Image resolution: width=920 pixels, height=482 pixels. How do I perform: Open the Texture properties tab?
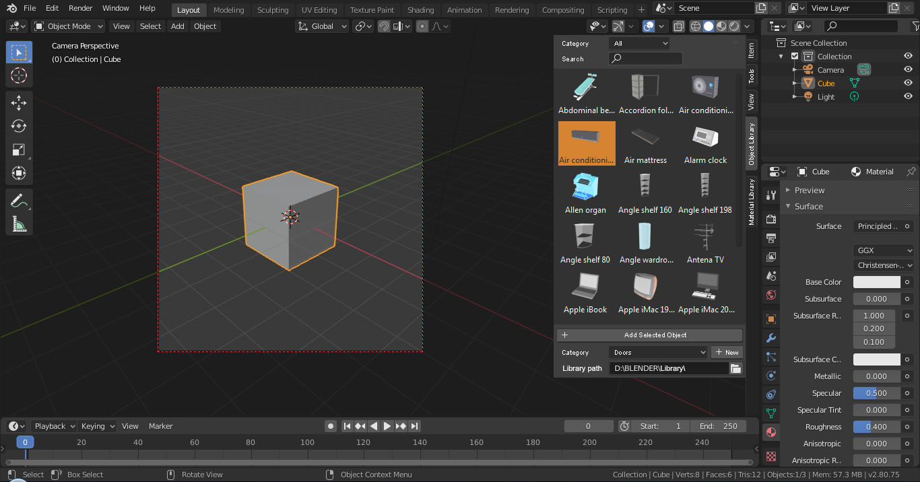coord(771,456)
